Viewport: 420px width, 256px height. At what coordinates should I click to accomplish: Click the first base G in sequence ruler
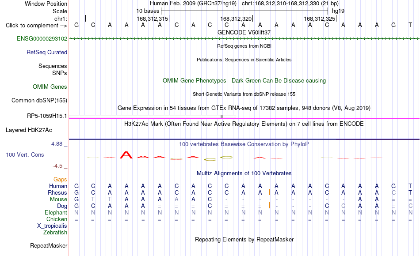(76, 25)
